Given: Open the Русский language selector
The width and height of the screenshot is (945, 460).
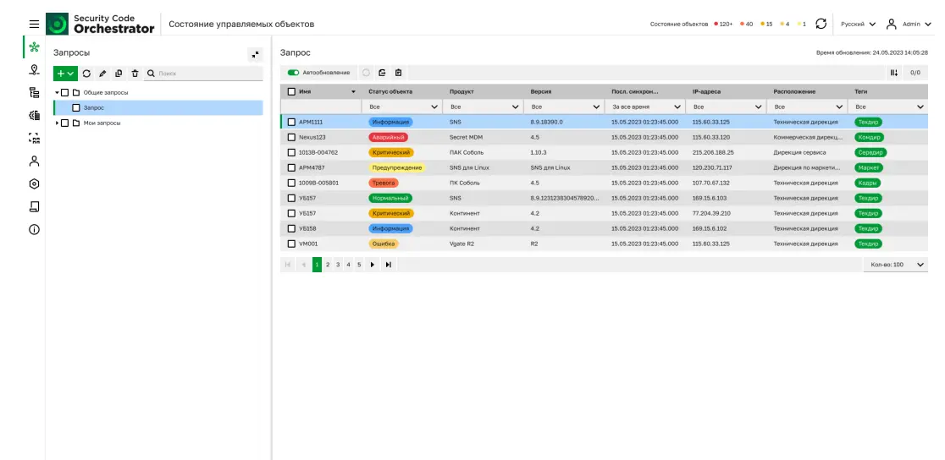Looking at the screenshot, I should pos(859,24).
